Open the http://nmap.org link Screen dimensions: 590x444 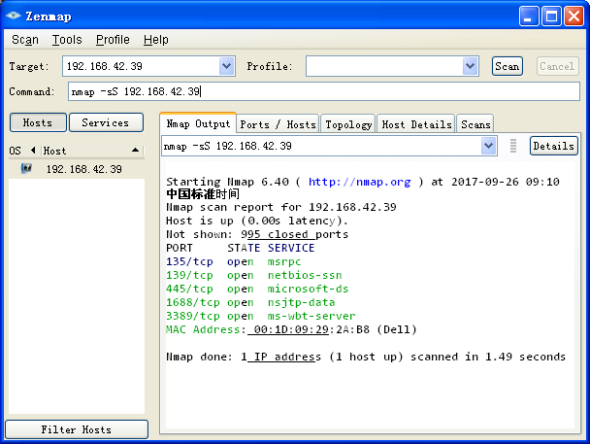click(x=359, y=182)
